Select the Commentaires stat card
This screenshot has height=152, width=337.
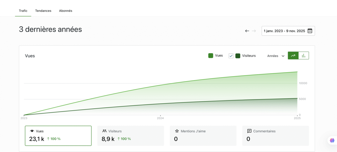[x=275, y=135]
